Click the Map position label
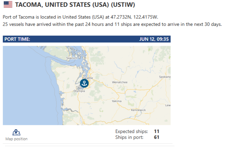The image size is (250, 147). click(17, 139)
